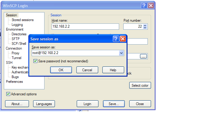Select the Session tree node
Image resolution: width=203 pixels, height=114 pixels.
11,15
